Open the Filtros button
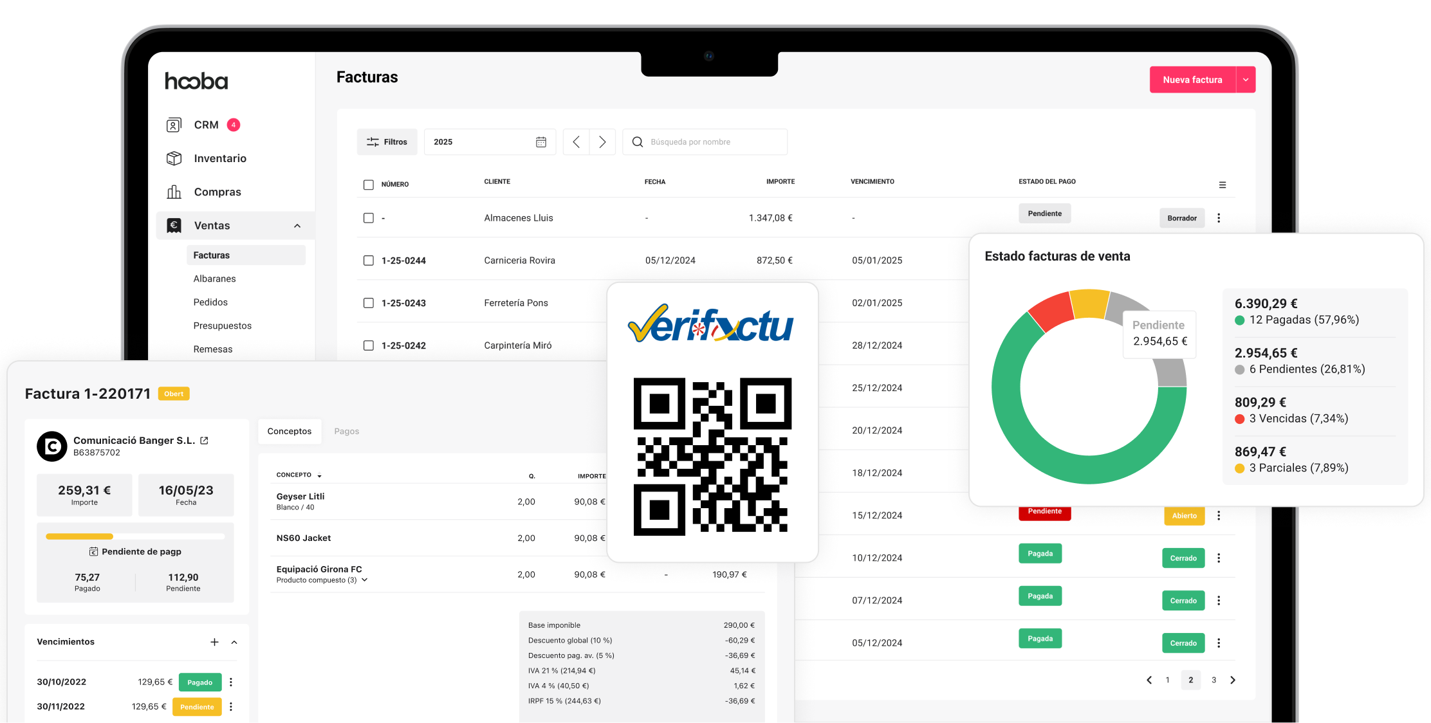The height and width of the screenshot is (723, 1431). (387, 142)
